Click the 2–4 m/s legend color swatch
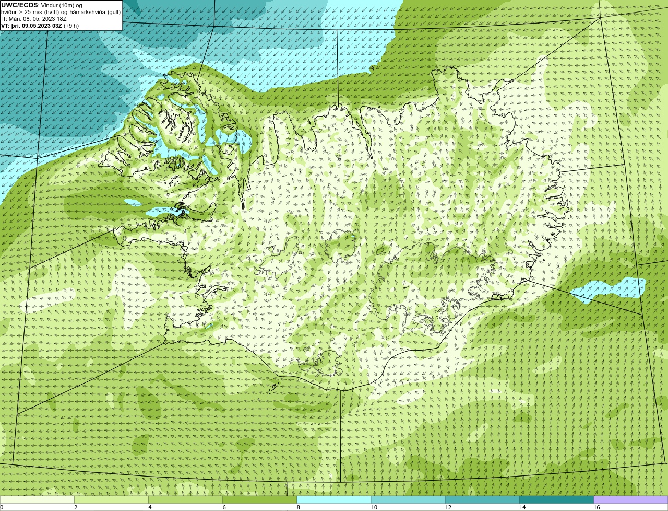 (111, 500)
